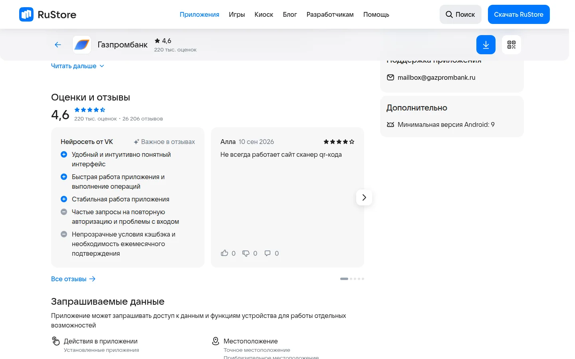Click the Скачать RuStore button

(x=519, y=14)
